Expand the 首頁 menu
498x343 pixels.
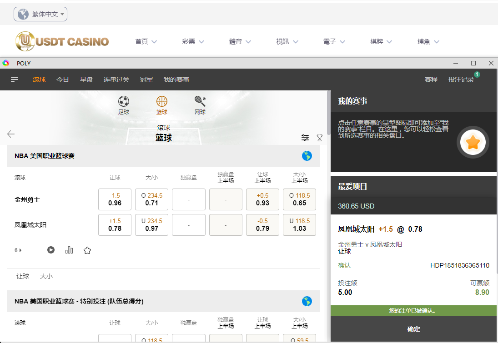pyautogui.click(x=146, y=41)
